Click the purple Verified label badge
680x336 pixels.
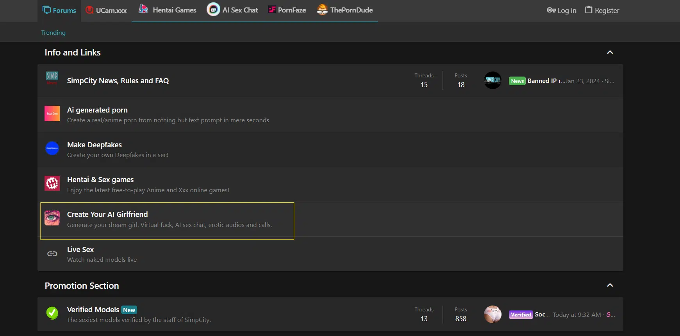click(x=521, y=315)
